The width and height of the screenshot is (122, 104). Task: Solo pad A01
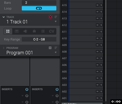pos(101,98)
